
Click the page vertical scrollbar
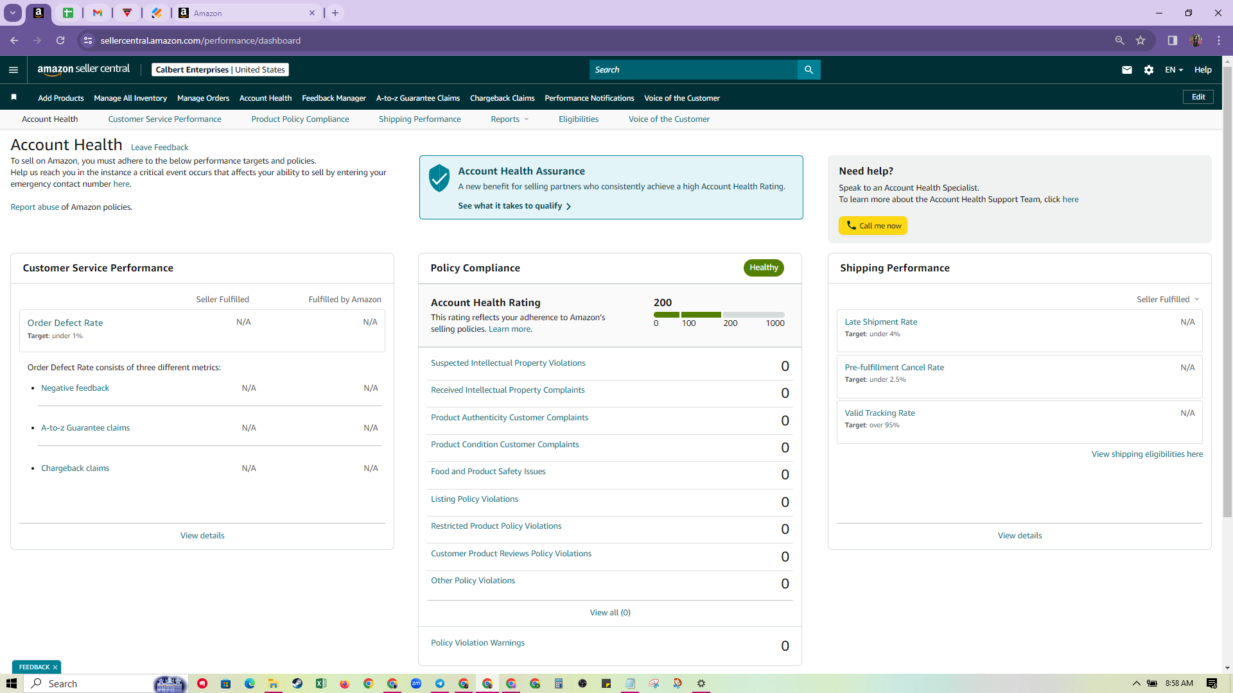1227,292
